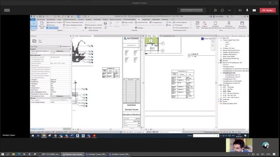Activate the schedule view tab beside A102 - Plans

click(168, 36)
